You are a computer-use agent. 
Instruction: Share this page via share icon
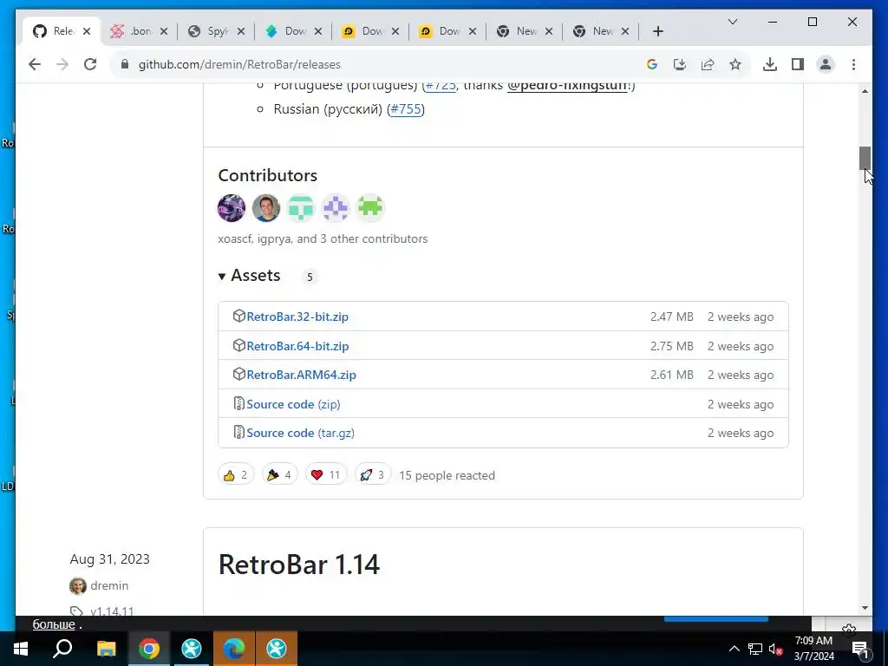(708, 64)
